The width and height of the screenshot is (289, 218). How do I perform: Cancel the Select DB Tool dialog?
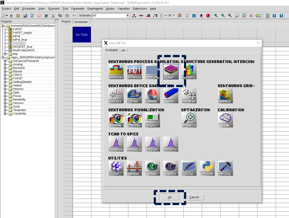[x=194, y=197]
